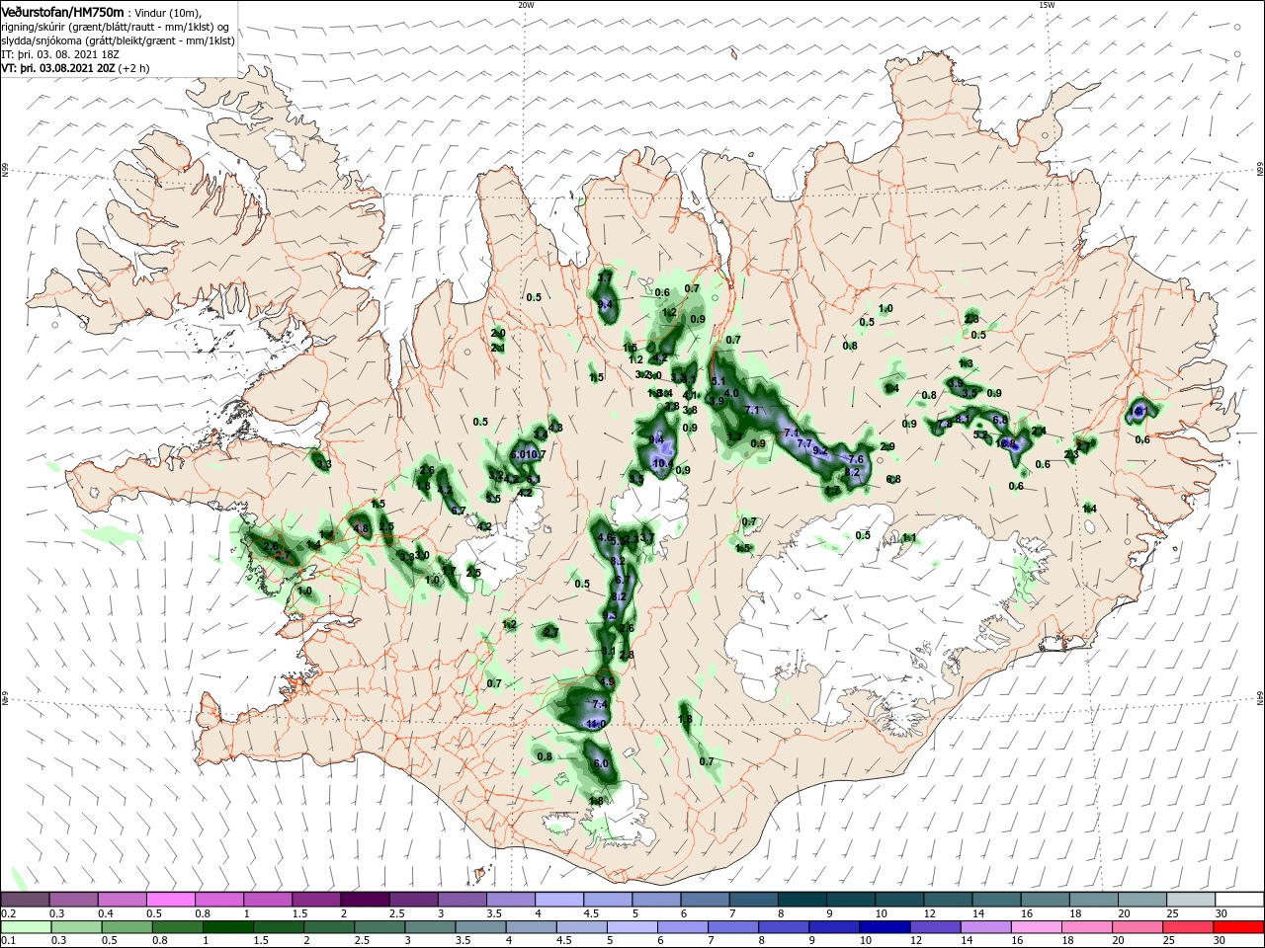Click the 'VT: þri. 03.08.2021 20Z' valid time line
This screenshot has height=948, width=1265.
(75, 68)
